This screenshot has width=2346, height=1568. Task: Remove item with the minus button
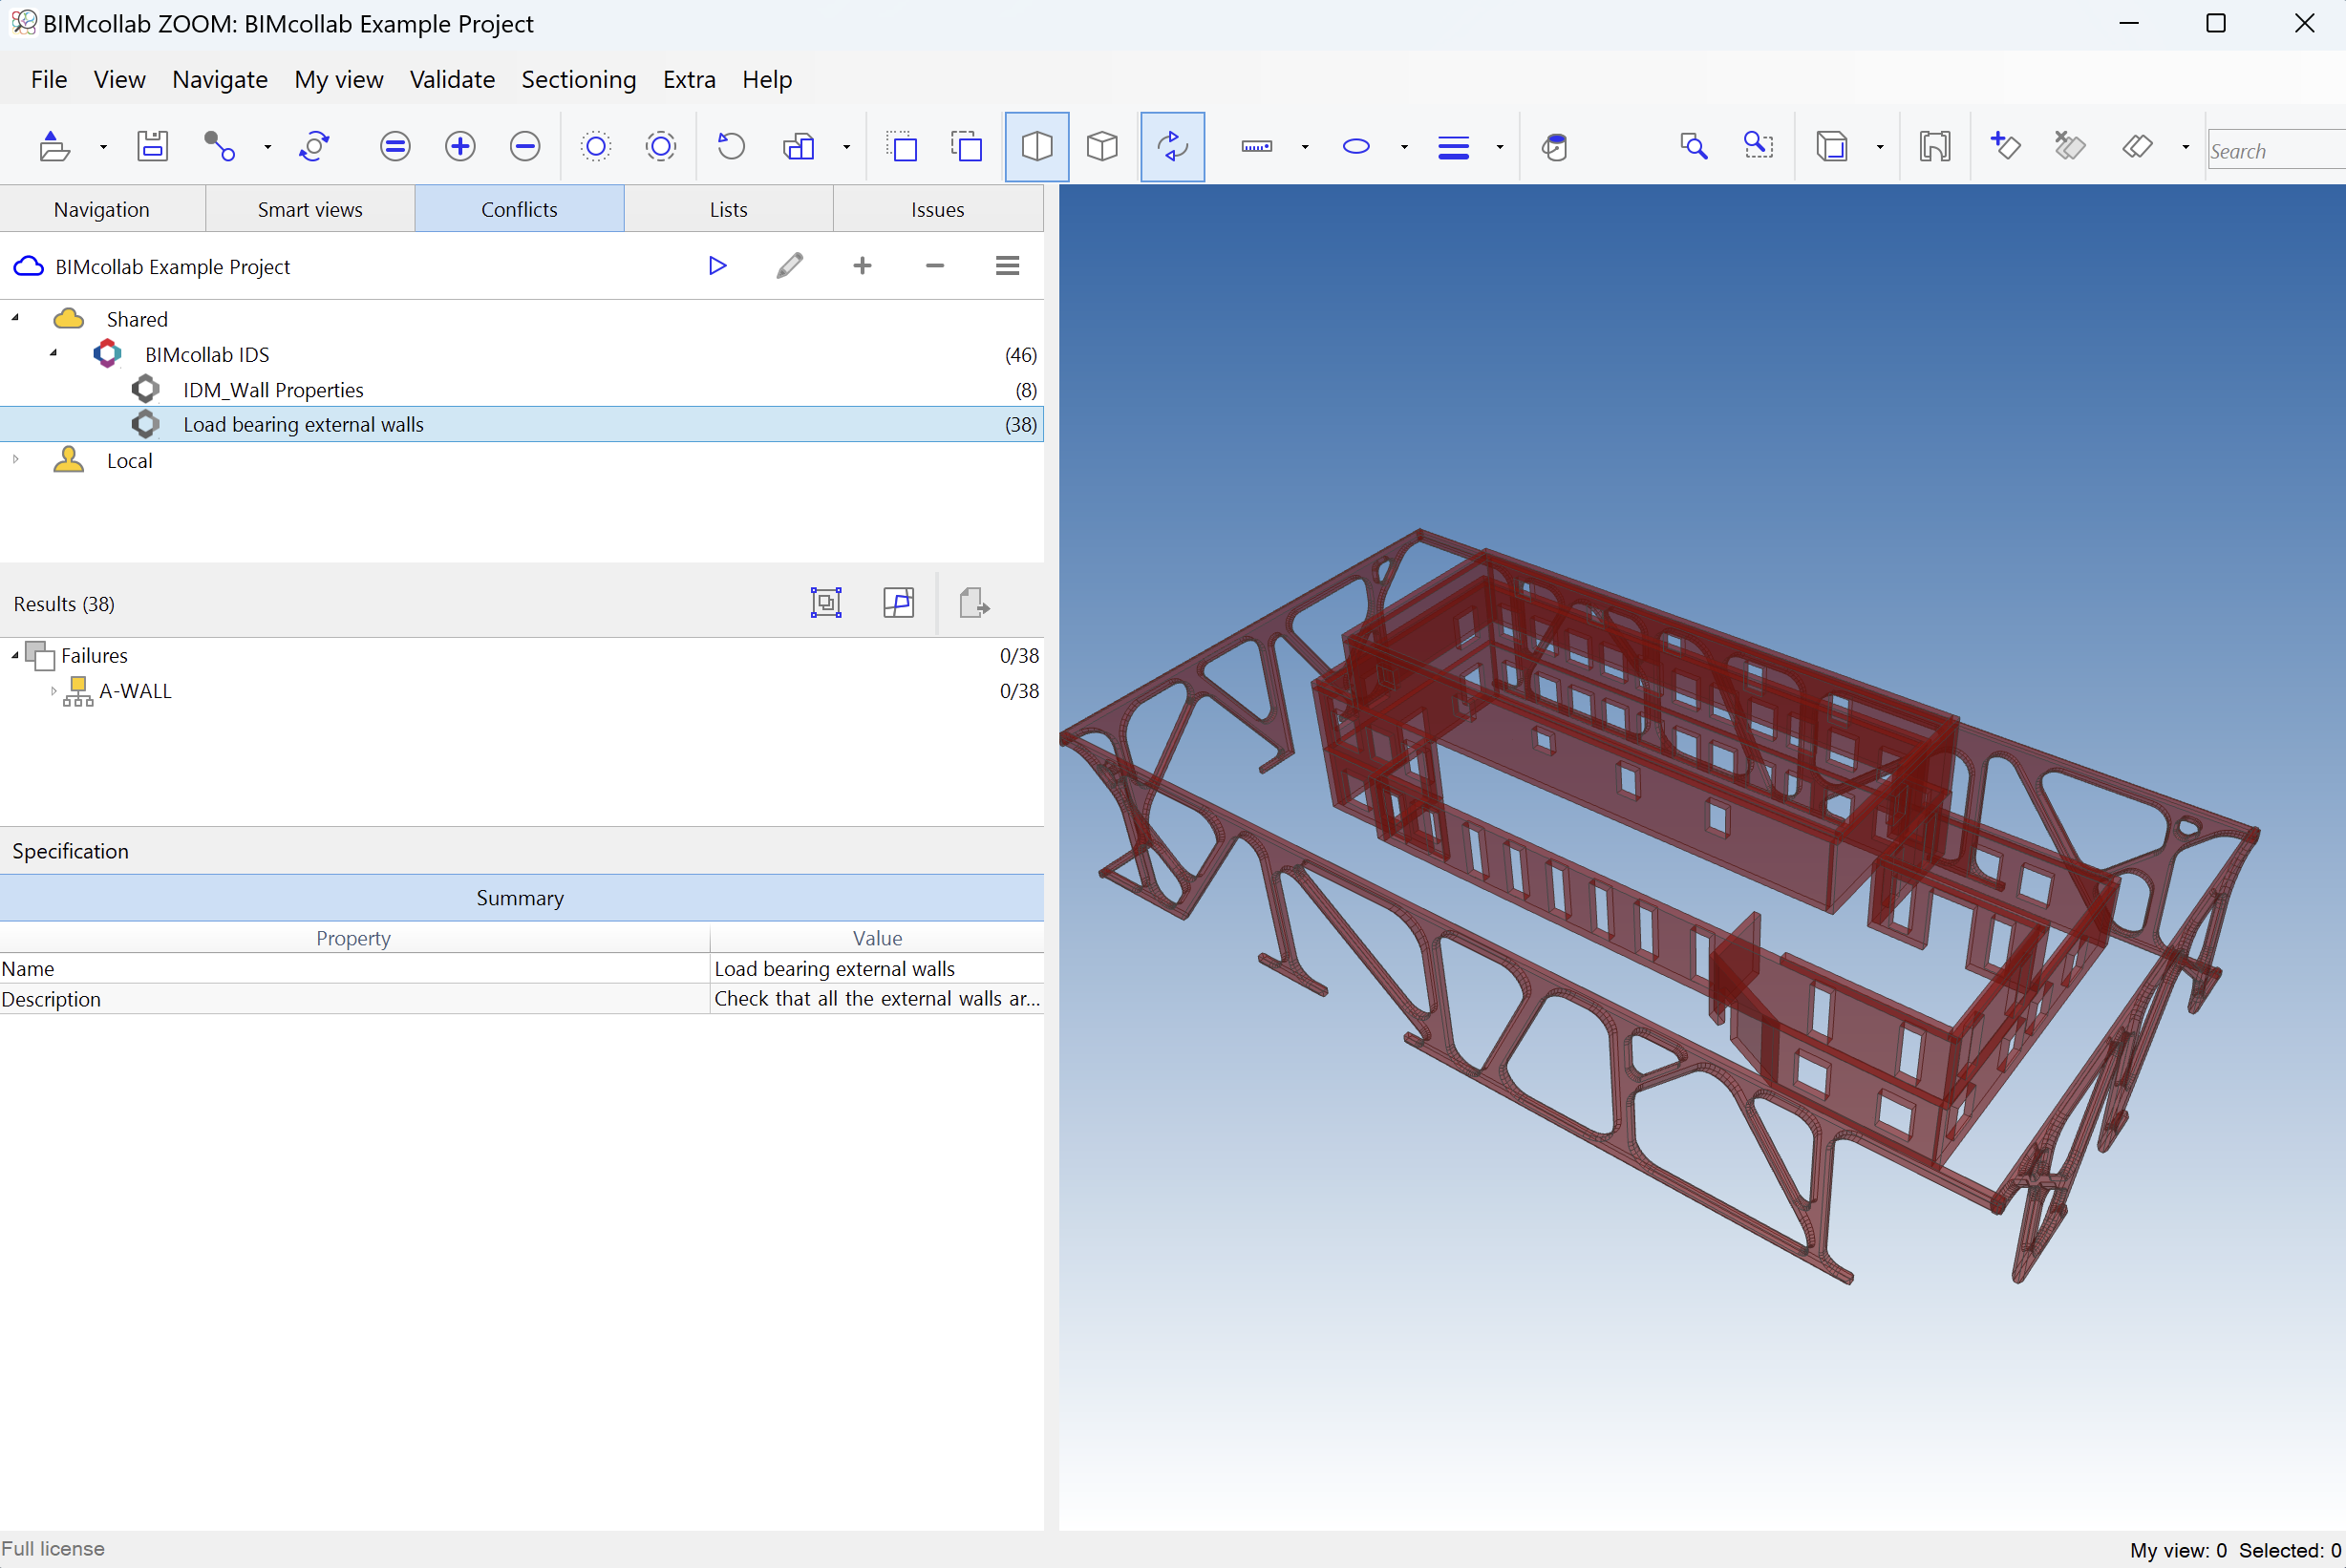935,266
